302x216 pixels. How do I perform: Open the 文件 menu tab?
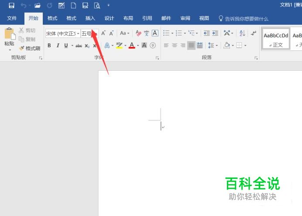[12, 18]
